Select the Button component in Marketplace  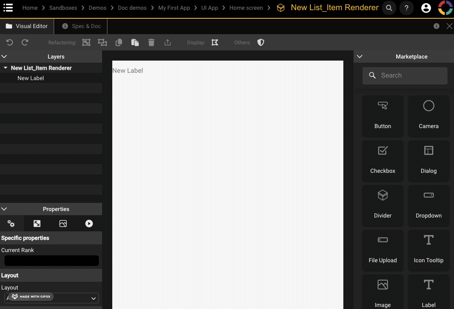(x=382, y=115)
